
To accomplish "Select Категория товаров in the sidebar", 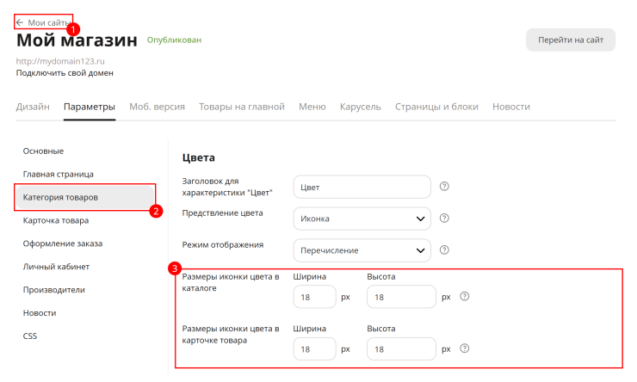I will pyautogui.click(x=85, y=197).
